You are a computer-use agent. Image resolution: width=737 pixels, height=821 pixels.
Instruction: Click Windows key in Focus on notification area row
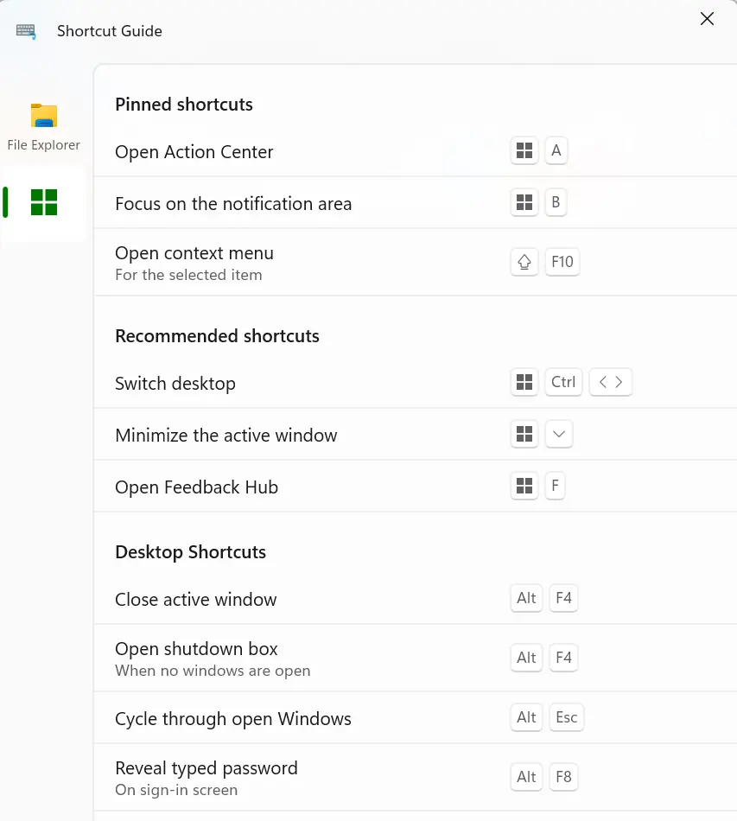click(x=524, y=202)
